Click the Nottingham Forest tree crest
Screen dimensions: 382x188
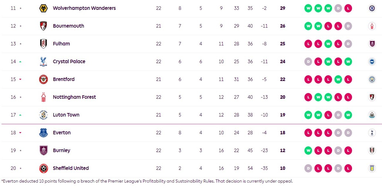[x=43, y=97]
